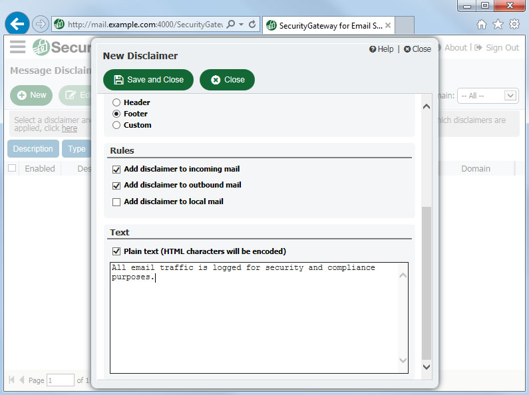Screen dimensions: 529x395
Task: Select the SecurityGateway for Email tab
Action: click(x=328, y=25)
